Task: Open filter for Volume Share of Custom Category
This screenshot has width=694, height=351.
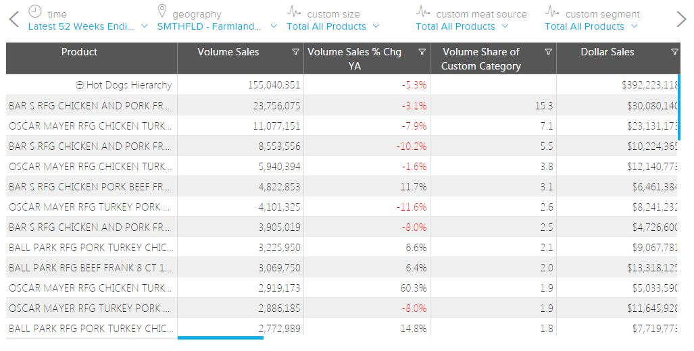Action: (548, 52)
